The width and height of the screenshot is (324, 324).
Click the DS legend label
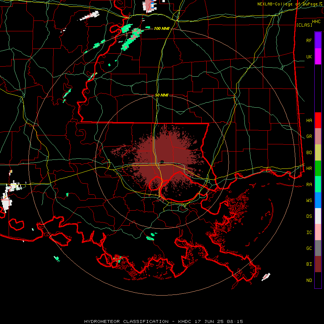(309, 216)
